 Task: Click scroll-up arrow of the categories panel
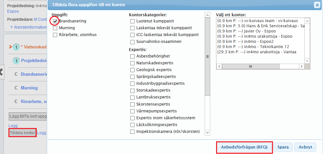coord(207,15)
